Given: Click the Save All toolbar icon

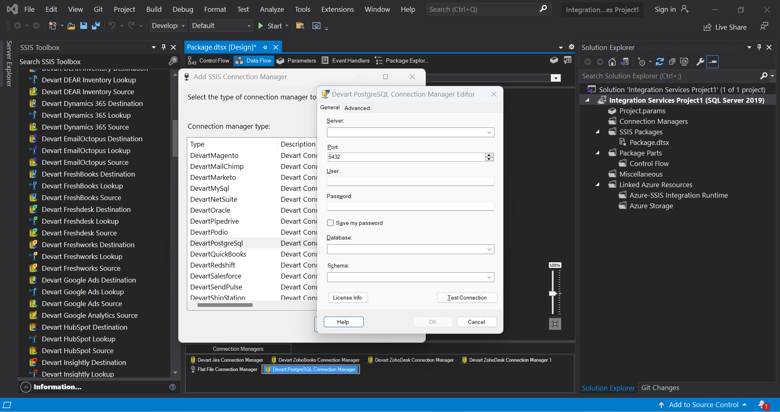Looking at the screenshot, I should coord(96,26).
